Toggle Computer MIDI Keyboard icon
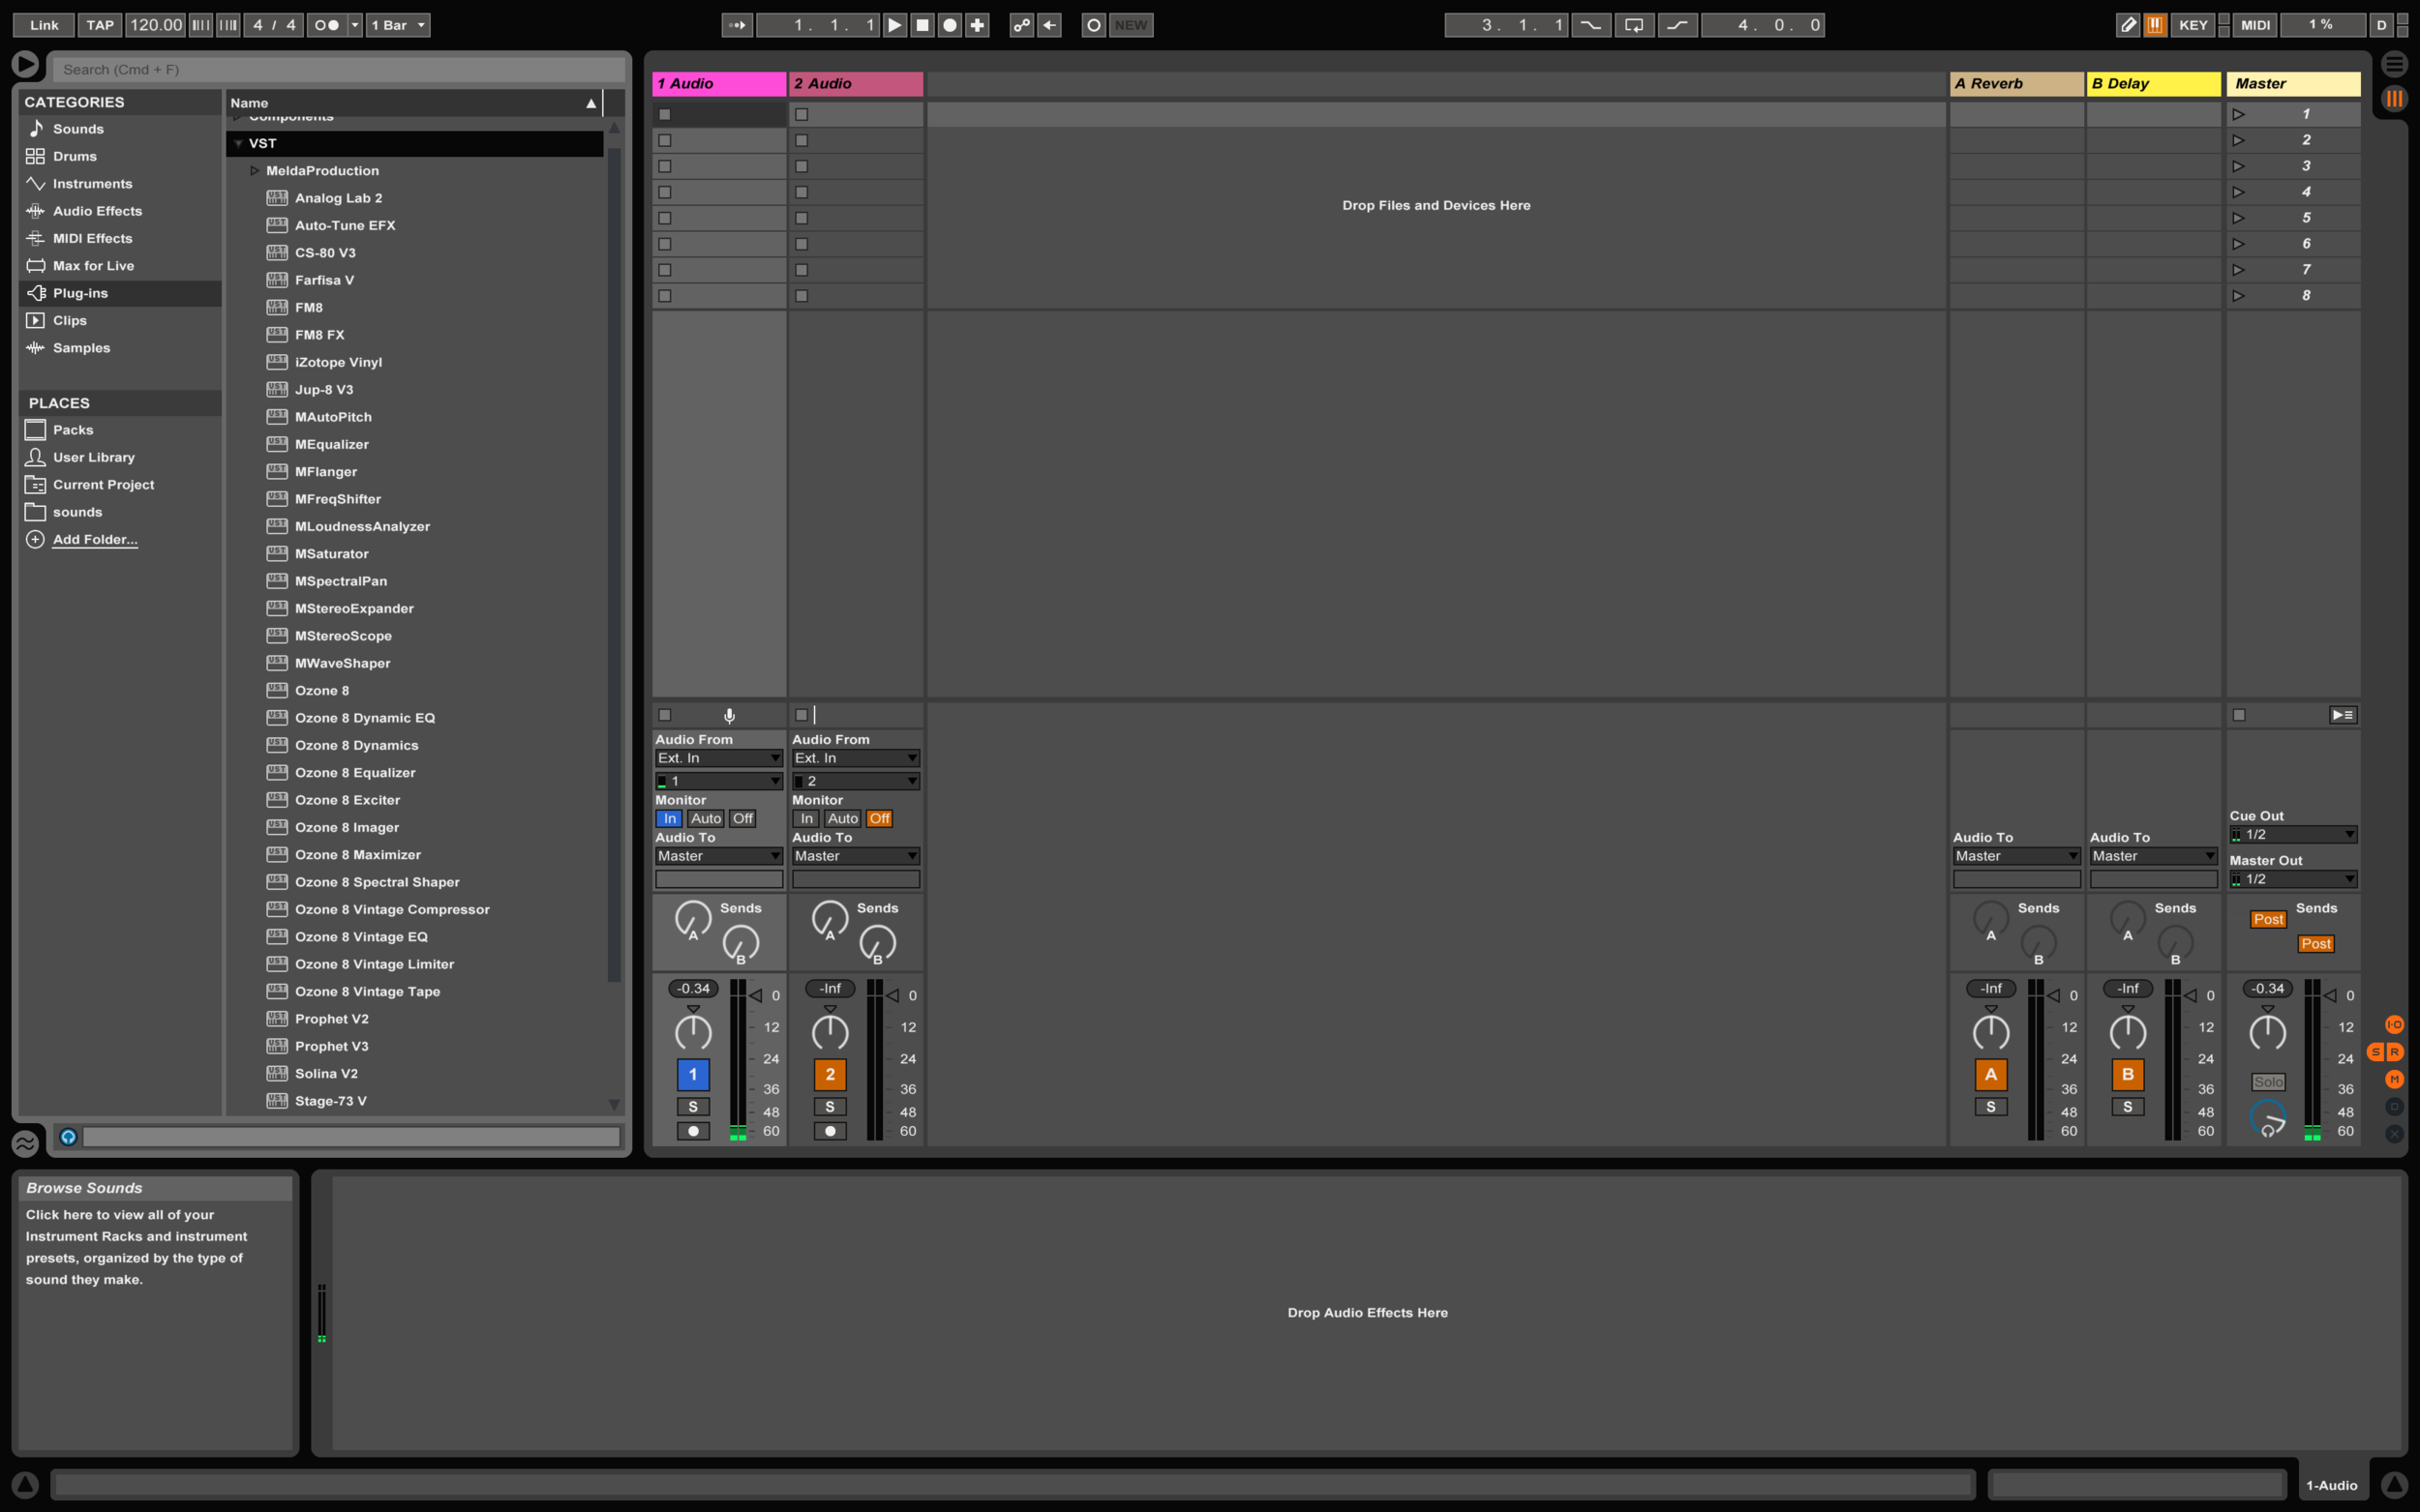This screenshot has width=2420, height=1512. point(2155,25)
